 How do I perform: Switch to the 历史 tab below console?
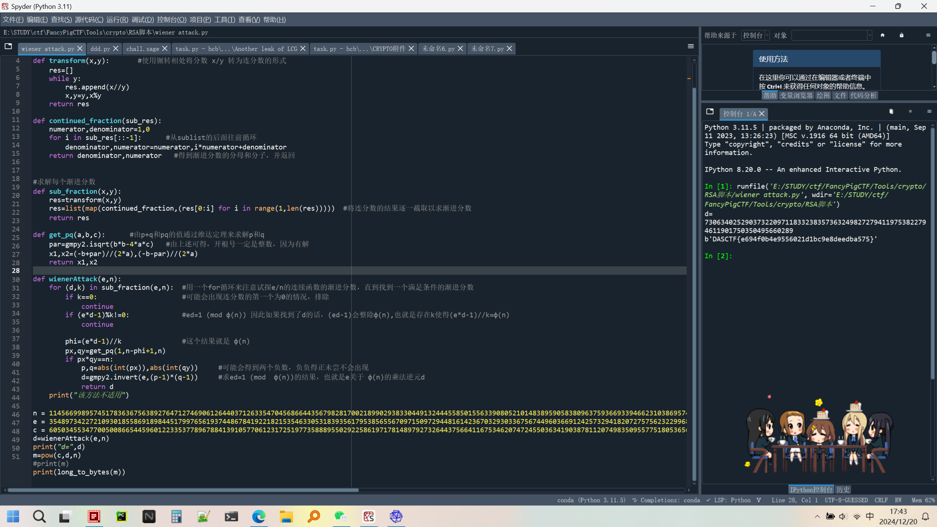[x=843, y=489]
